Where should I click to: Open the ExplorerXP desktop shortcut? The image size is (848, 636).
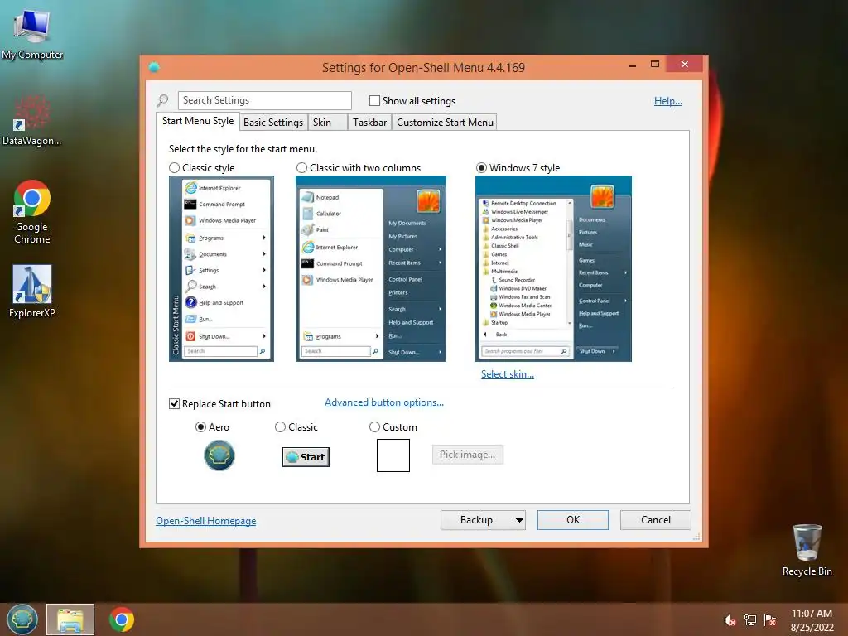(32, 291)
